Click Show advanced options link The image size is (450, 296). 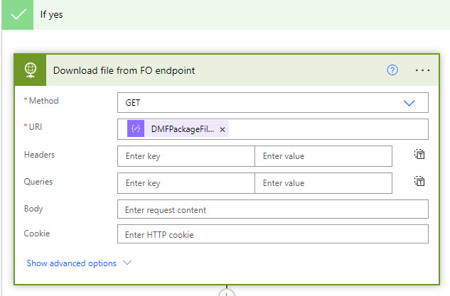click(71, 263)
